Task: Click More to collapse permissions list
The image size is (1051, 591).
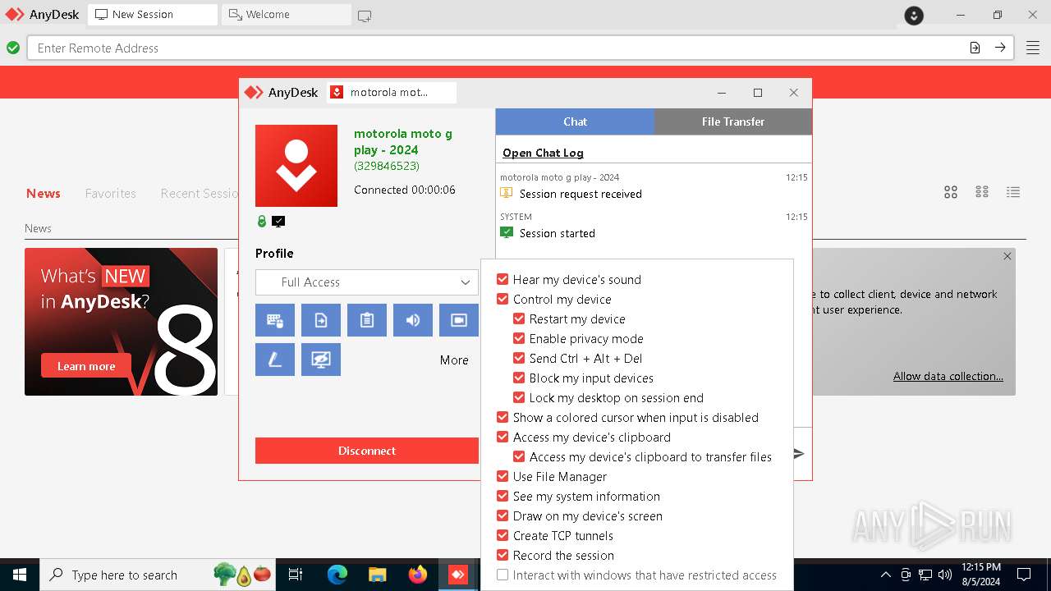Action: click(454, 360)
